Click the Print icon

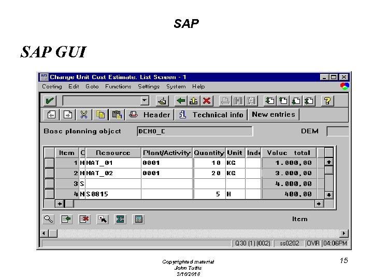point(225,101)
